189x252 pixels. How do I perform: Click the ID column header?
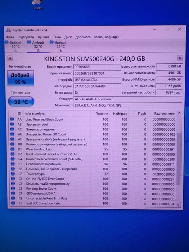tap(19, 114)
